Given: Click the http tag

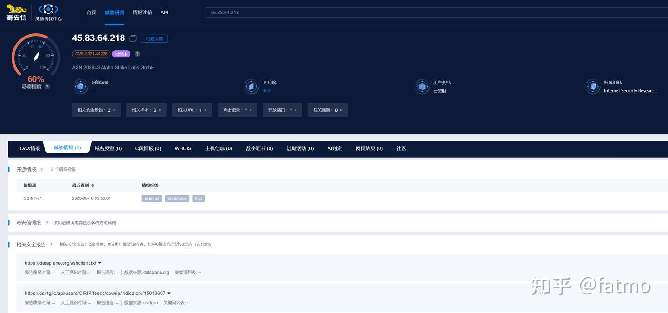Looking at the screenshot, I should (x=199, y=198).
